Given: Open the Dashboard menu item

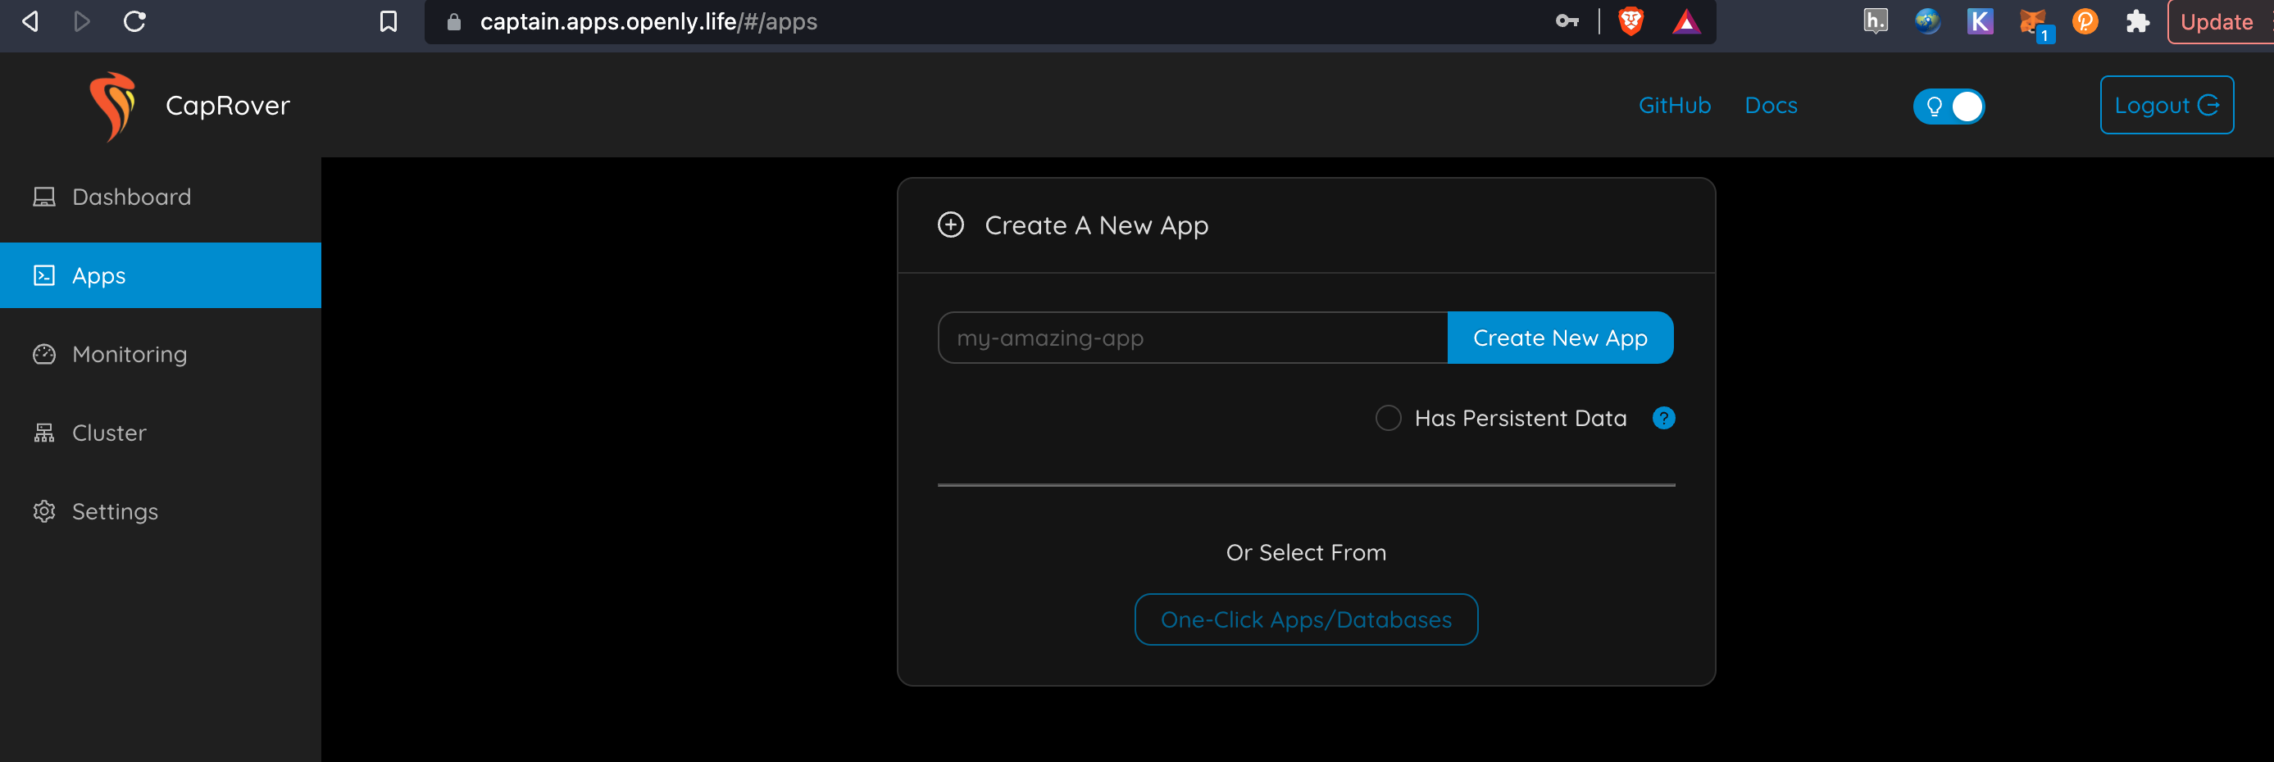Looking at the screenshot, I should (131, 197).
